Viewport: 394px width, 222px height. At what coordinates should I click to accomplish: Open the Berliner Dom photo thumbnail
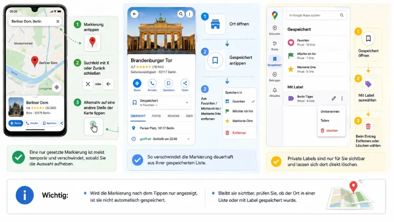[16, 107]
